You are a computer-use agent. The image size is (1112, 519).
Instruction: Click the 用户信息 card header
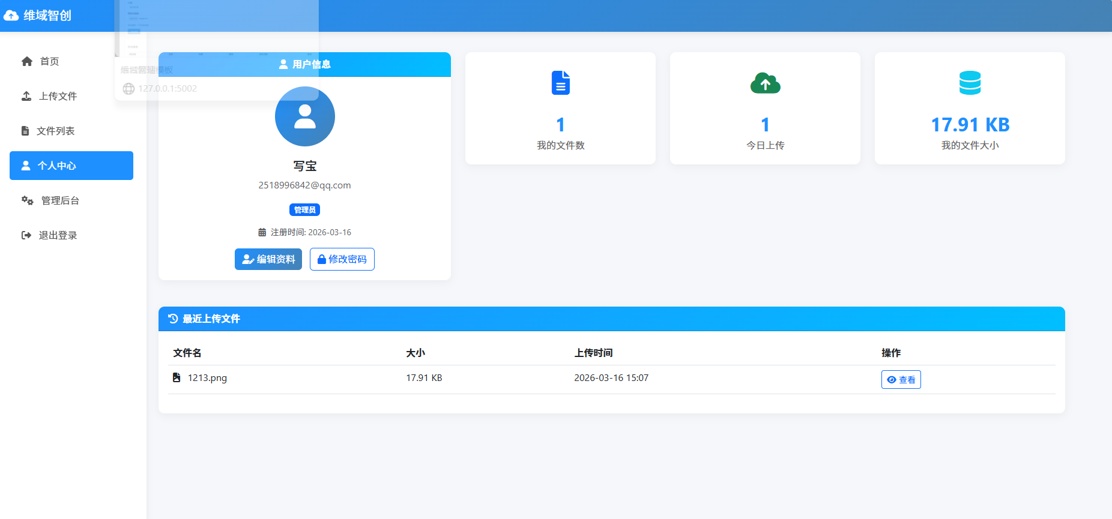pyautogui.click(x=305, y=64)
